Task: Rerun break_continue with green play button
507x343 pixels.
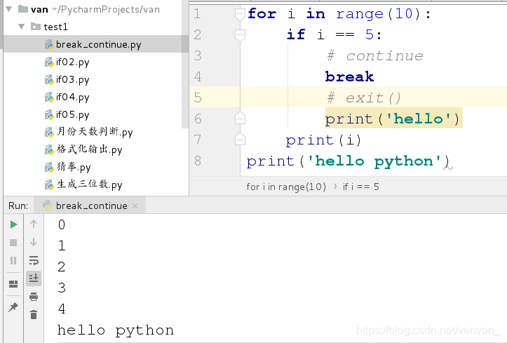Action: [13, 224]
